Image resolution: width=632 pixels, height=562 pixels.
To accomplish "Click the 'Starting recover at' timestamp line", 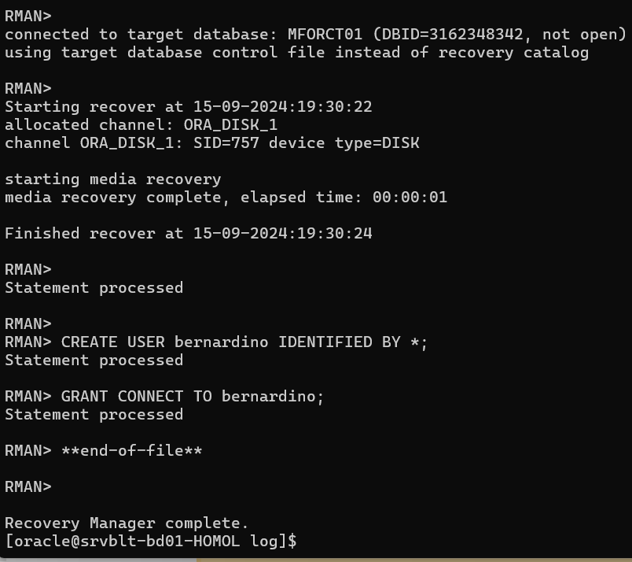I will pyautogui.click(x=188, y=106).
